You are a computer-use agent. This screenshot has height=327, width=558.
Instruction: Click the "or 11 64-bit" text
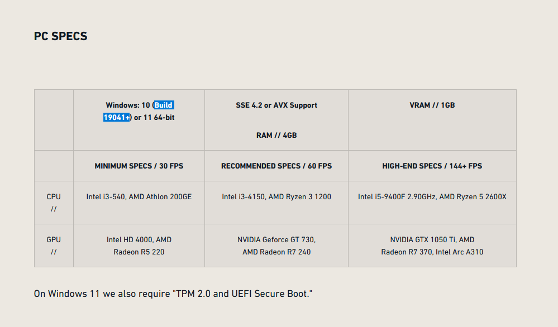[x=154, y=117]
